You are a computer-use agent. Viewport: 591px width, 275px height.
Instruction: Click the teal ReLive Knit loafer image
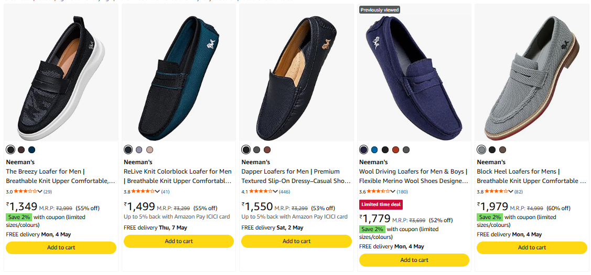[x=179, y=73]
